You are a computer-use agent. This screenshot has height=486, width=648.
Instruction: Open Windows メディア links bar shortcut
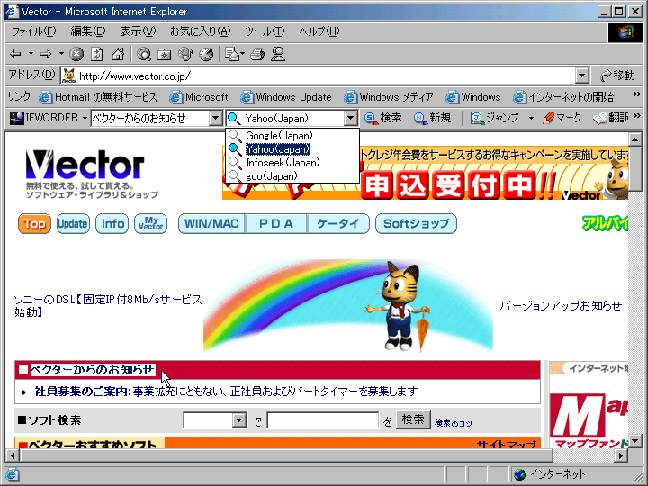pyautogui.click(x=389, y=97)
